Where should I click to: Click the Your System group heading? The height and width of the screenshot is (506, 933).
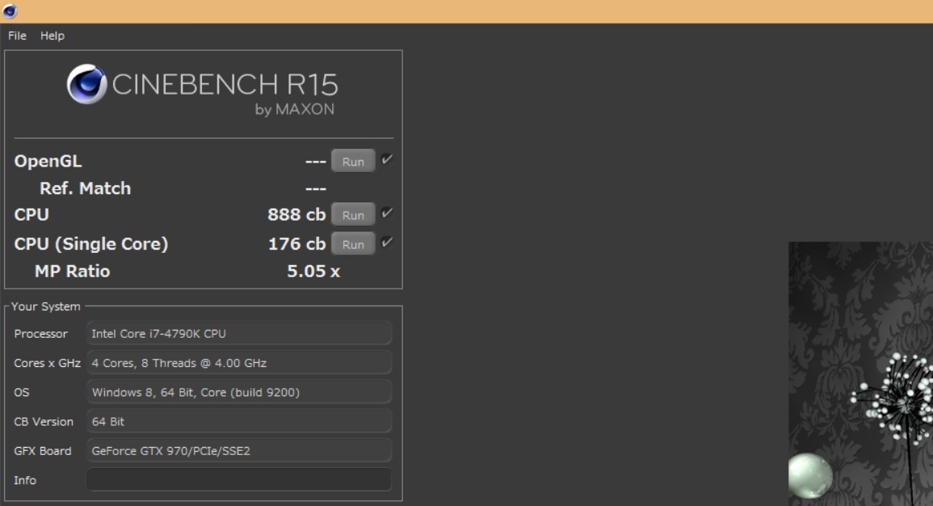pos(45,306)
